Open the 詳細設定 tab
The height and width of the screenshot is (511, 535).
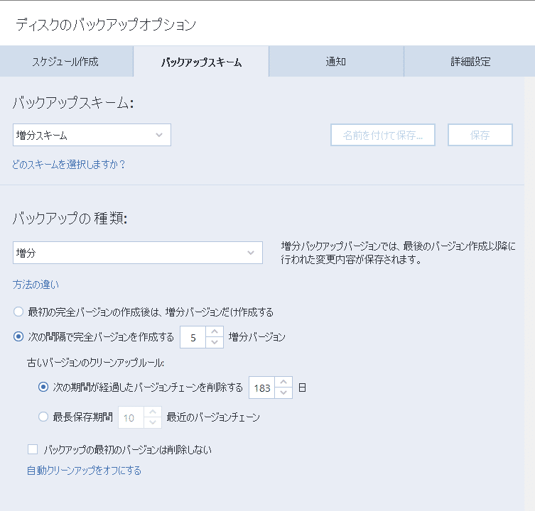coord(470,62)
